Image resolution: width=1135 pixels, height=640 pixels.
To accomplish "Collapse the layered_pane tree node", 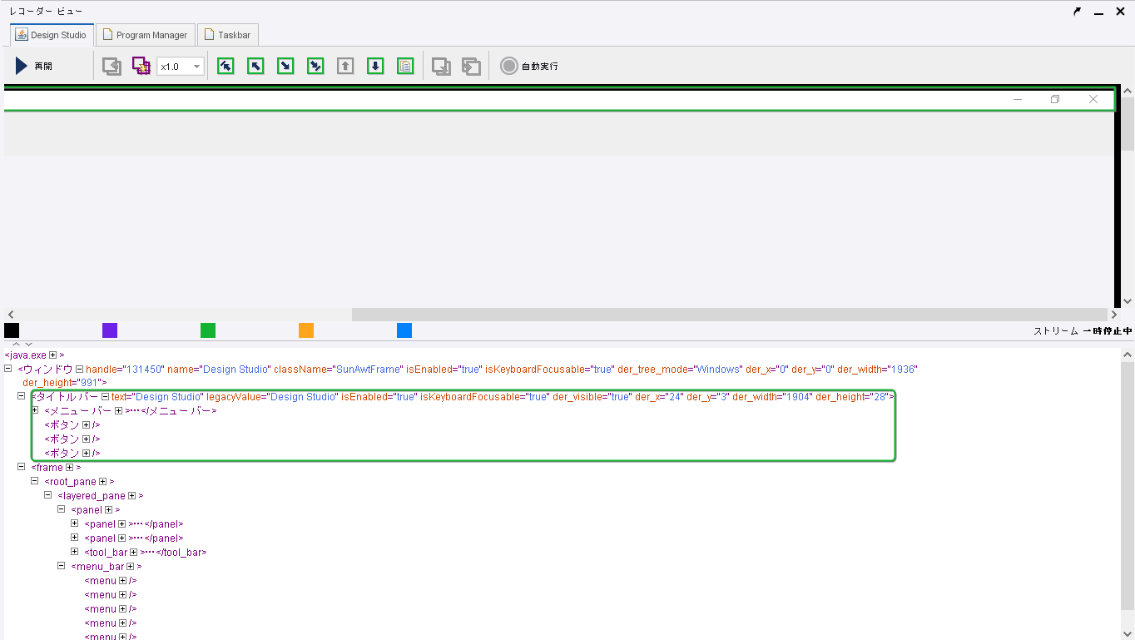I will pyautogui.click(x=48, y=495).
